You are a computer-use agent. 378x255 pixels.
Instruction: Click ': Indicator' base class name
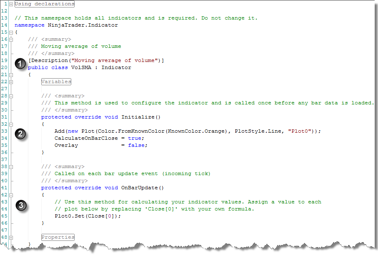pyautogui.click(x=113, y=68)
